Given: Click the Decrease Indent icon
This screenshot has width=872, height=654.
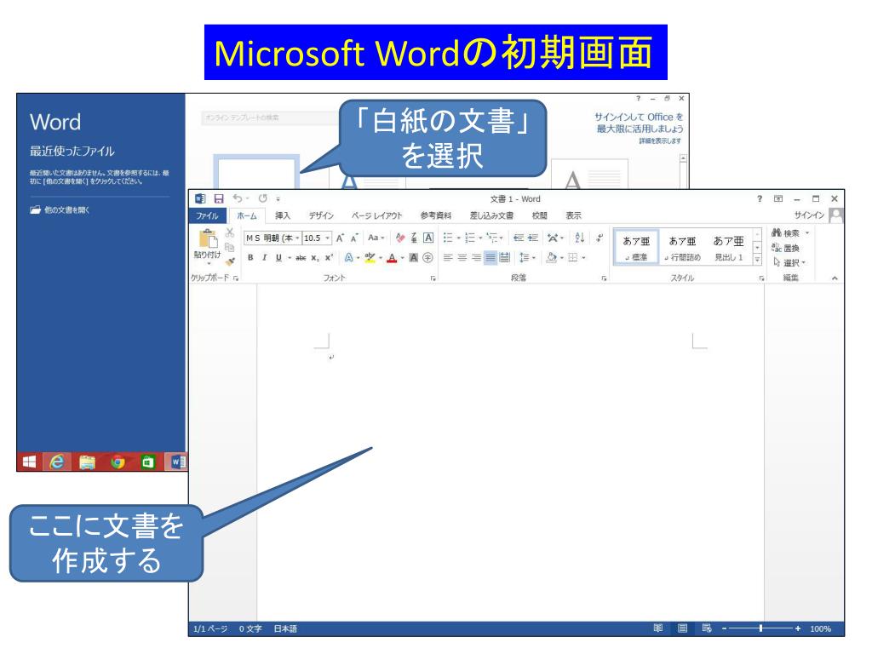Looking at the screenshot, I should (x=519, y=238).
